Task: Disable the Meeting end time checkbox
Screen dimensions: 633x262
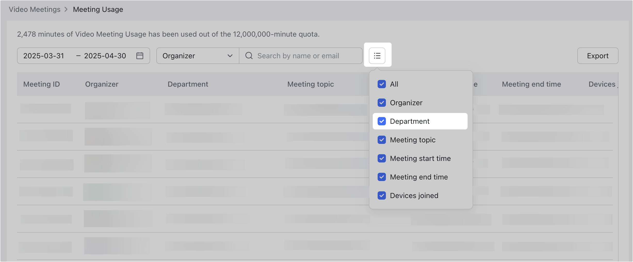Action: tap(382, 177)
